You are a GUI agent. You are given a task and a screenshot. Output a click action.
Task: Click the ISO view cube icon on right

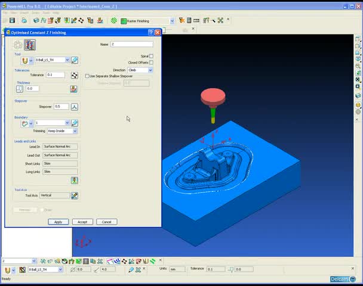click(x=358, y=59)
